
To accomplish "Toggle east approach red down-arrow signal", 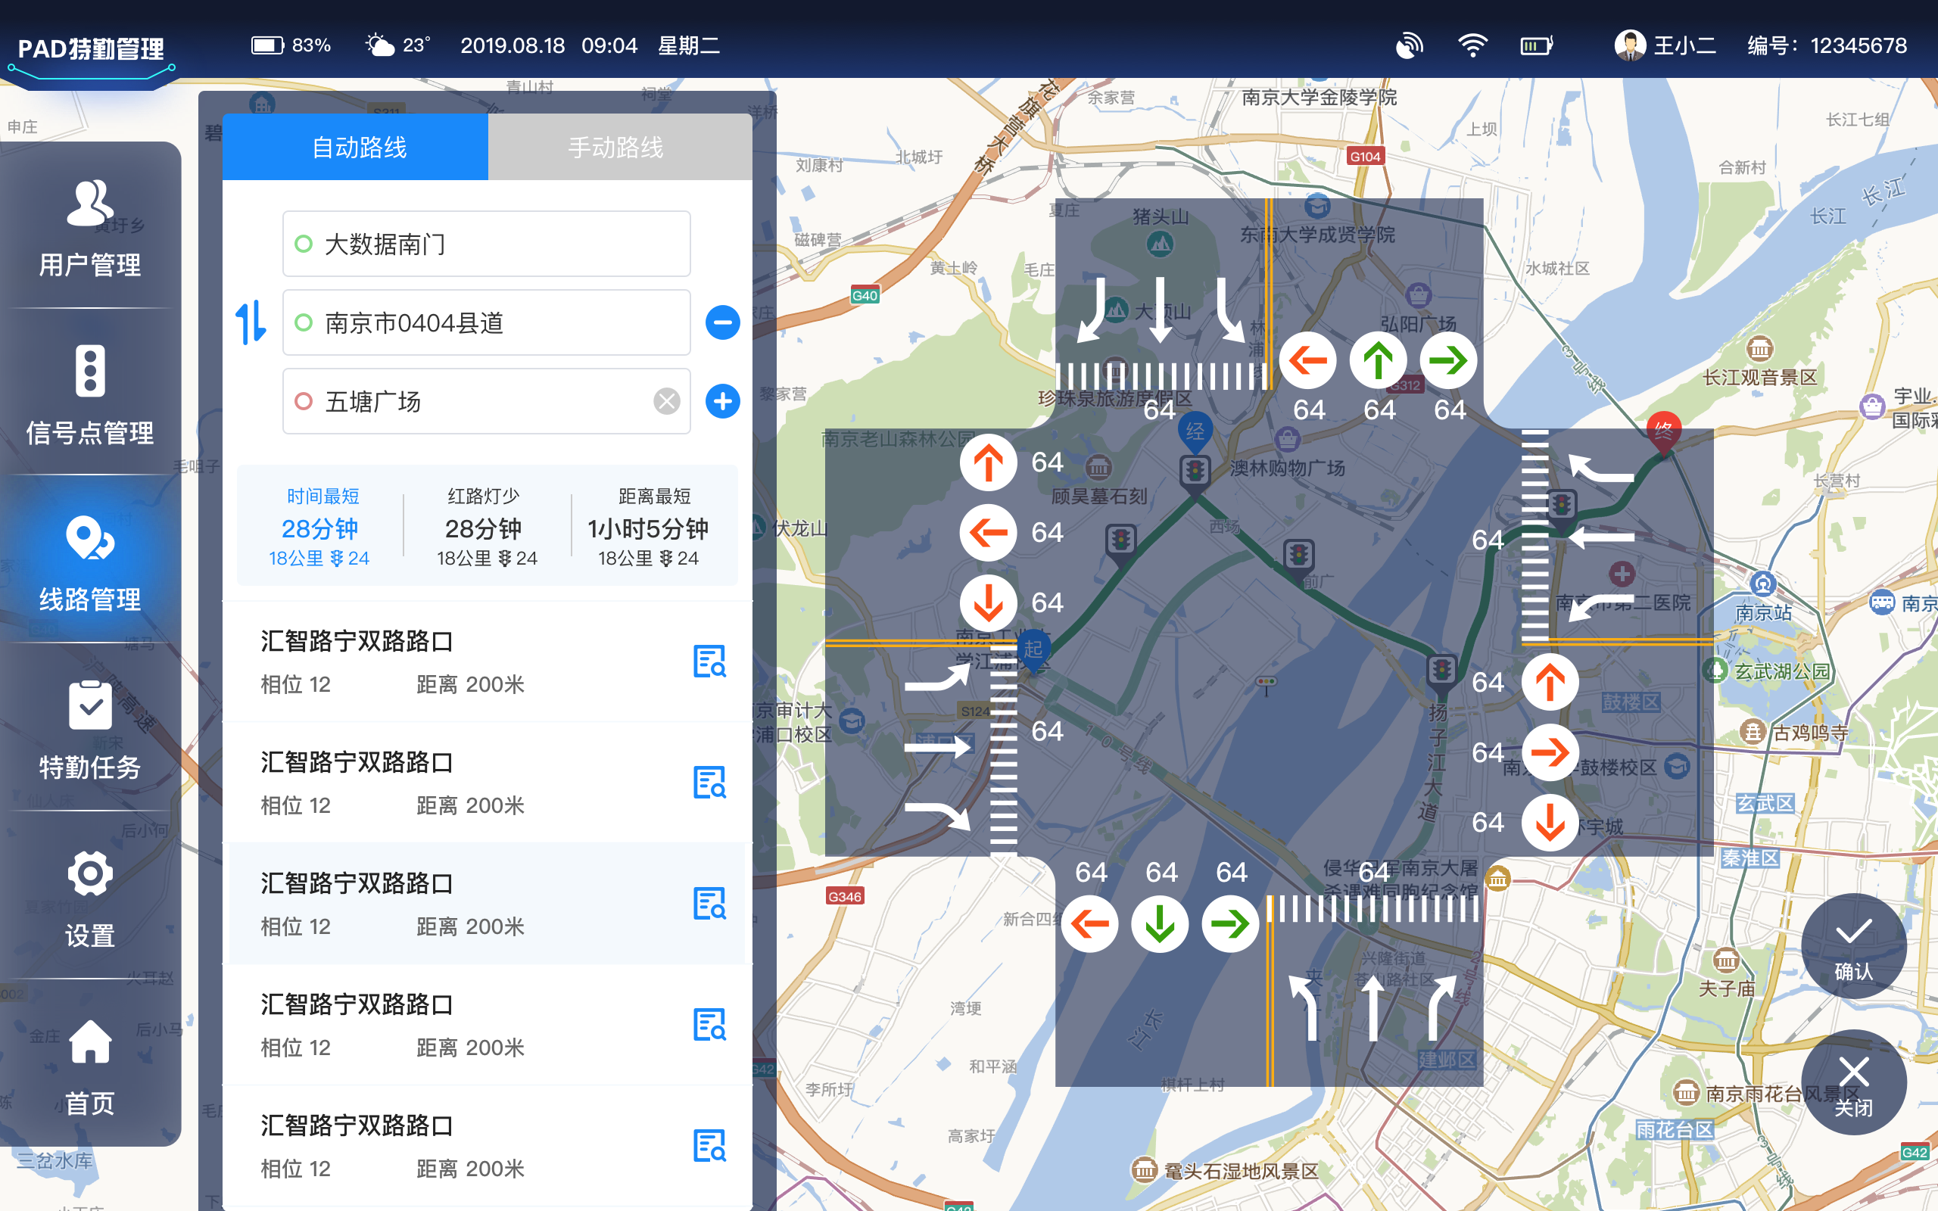I will (x=1550, y=822).
